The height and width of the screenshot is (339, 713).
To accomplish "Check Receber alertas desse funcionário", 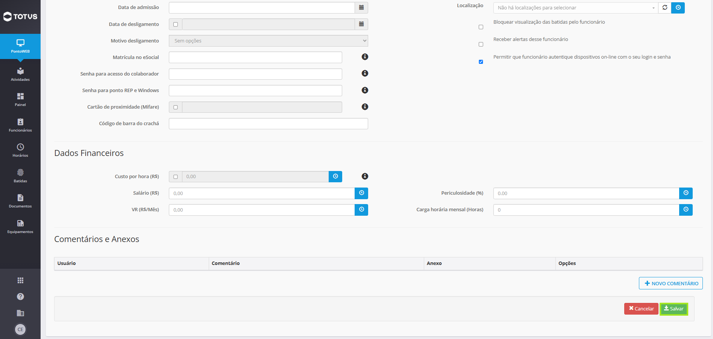I will (x=481, y=44).
